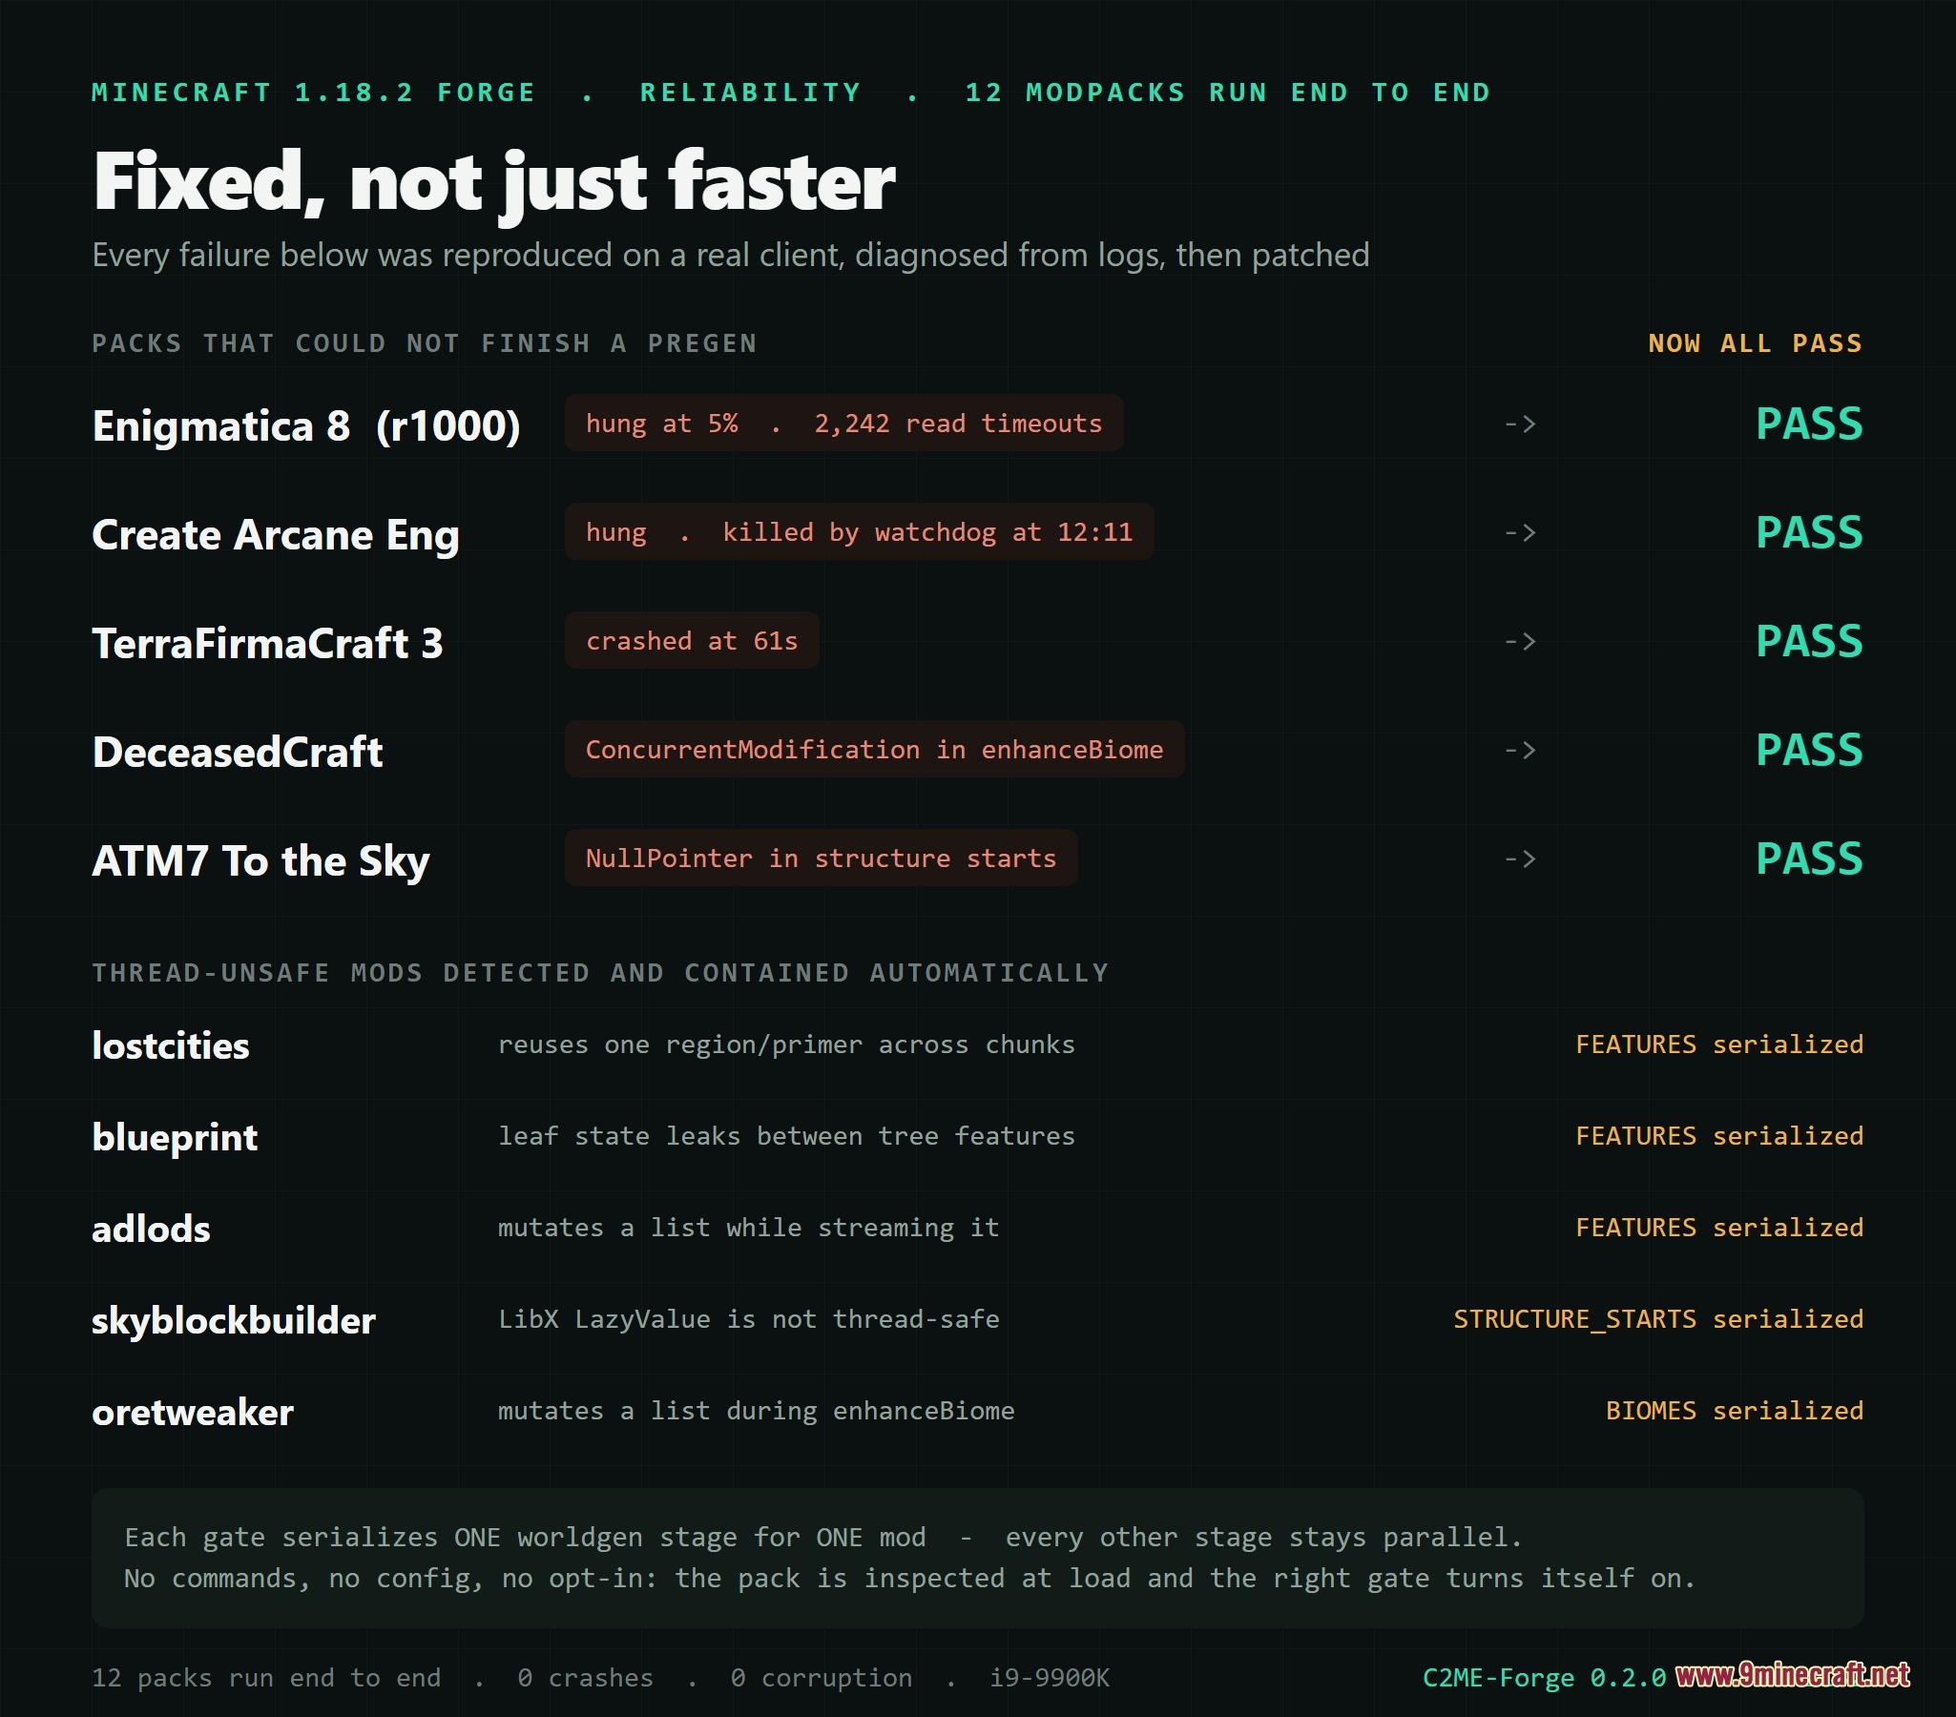1956x1717 pixels.
Task: Click the "THREAD-UNSAFE MODS DETECTED" section heading
Action: (601, 973)
